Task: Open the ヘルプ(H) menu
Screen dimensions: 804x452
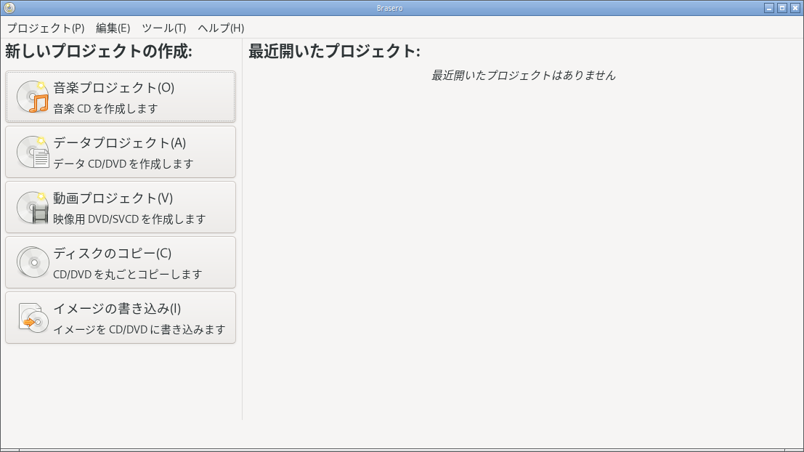Action: [x=221, y=28]
